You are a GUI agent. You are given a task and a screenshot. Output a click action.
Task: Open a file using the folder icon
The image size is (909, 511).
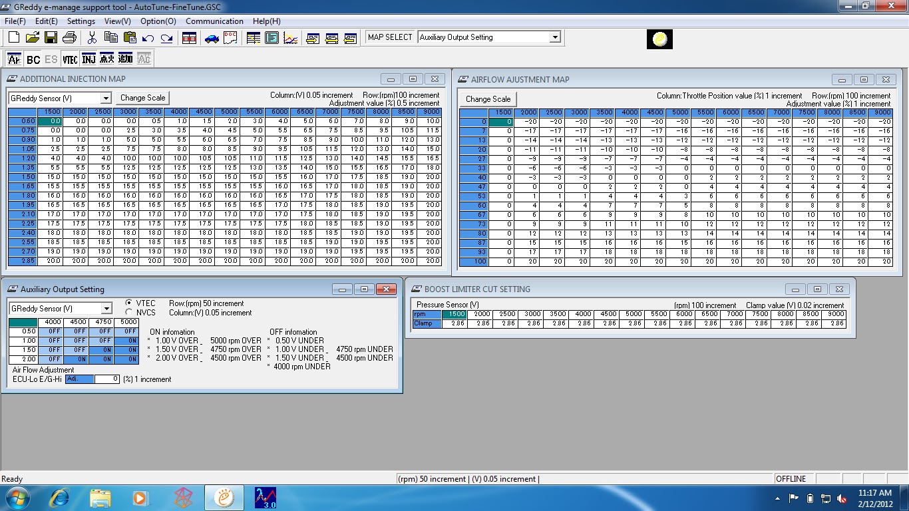pyautogui.click(x=33, y=38)
